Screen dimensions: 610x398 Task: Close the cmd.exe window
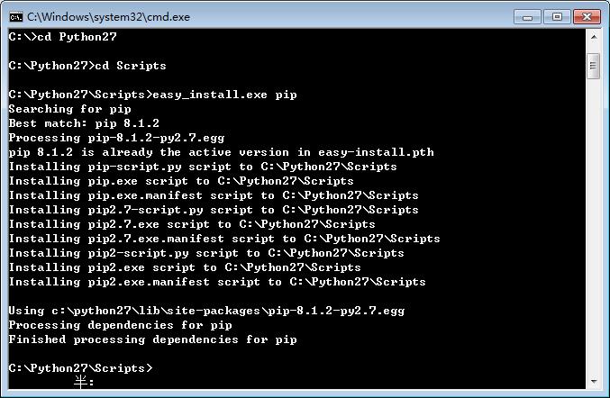587,17
